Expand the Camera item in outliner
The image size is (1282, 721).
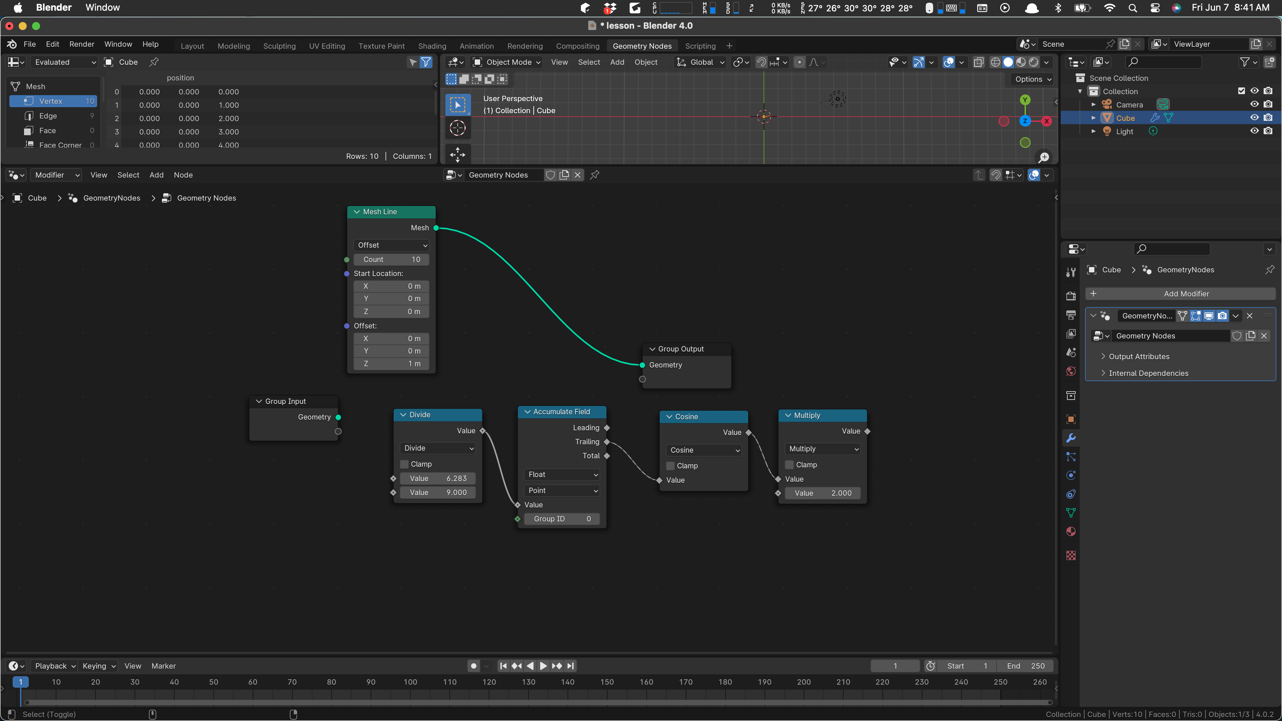click(x=1093, y=104)
